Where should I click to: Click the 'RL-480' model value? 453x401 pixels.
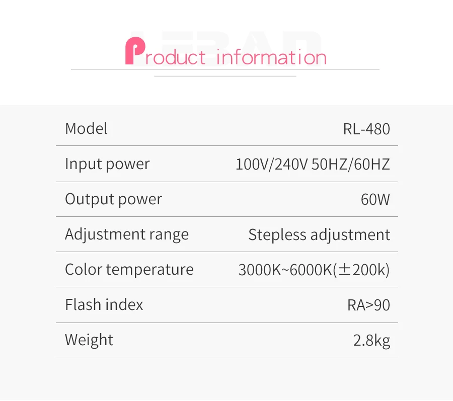[366, 129]
